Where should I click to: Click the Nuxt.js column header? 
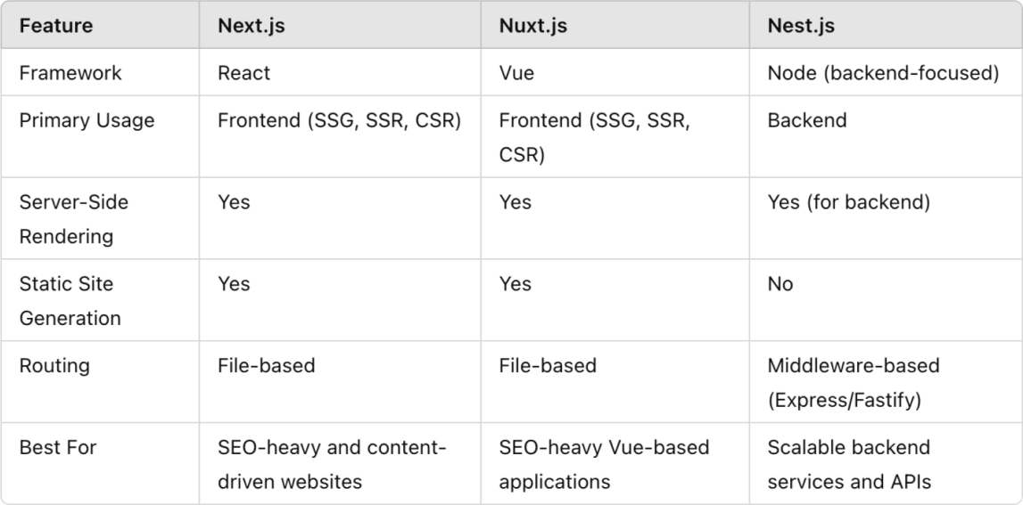(533, 26)
